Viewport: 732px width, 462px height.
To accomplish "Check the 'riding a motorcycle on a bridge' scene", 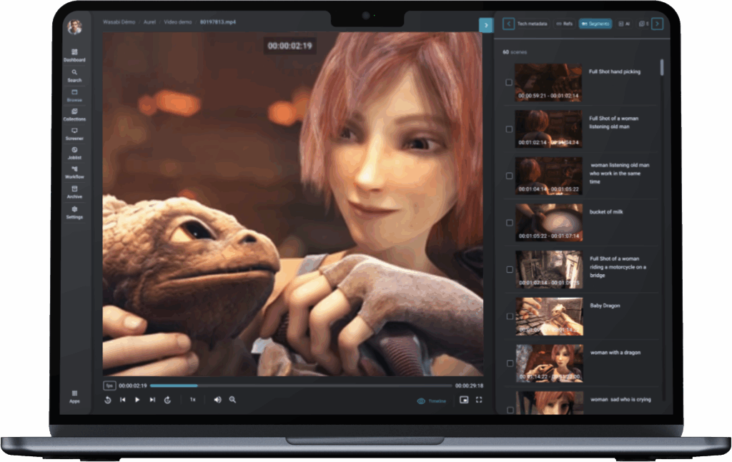I will (509, 269).
